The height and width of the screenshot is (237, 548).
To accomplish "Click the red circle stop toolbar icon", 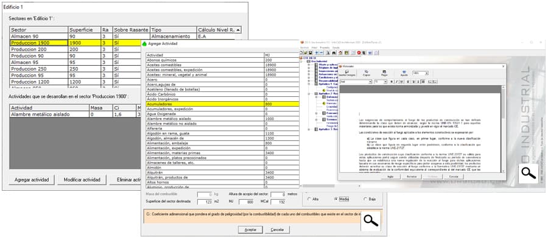I will [x=359, y=53].
